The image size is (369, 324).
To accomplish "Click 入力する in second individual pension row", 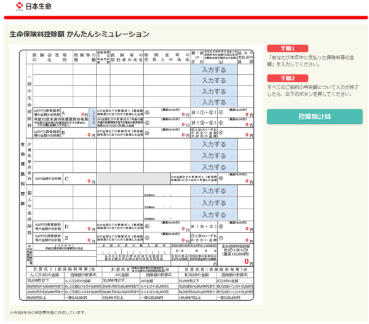I will pos(214,203).
